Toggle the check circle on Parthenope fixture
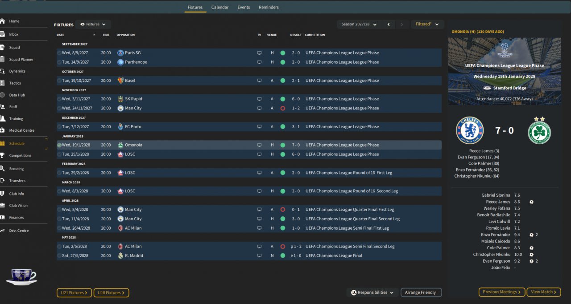571x304 pixels. click(x=59, y=62)
